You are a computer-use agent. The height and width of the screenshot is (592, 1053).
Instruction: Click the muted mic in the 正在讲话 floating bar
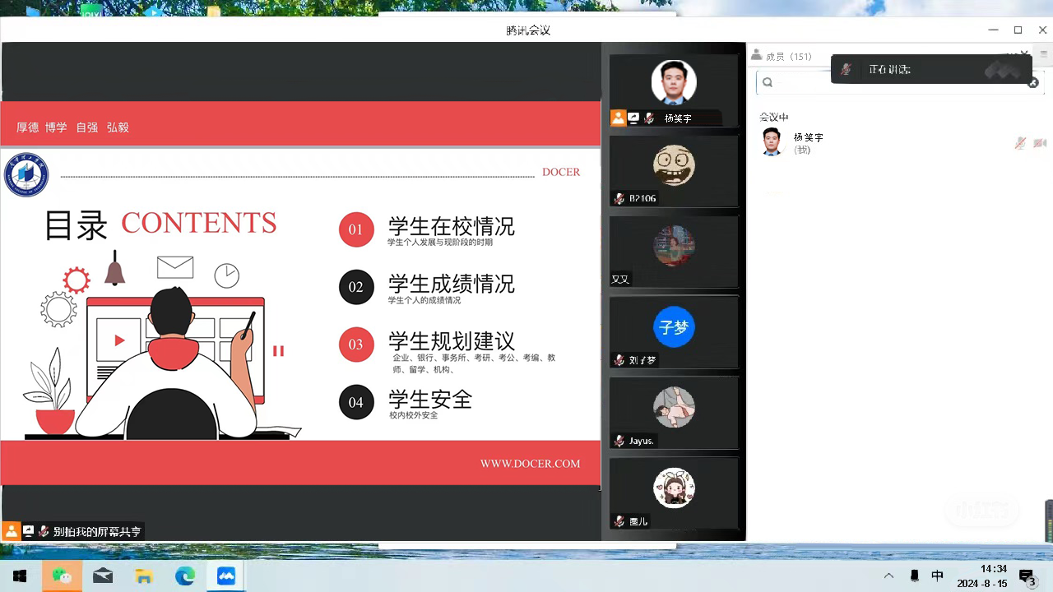(x=846, y=70)
